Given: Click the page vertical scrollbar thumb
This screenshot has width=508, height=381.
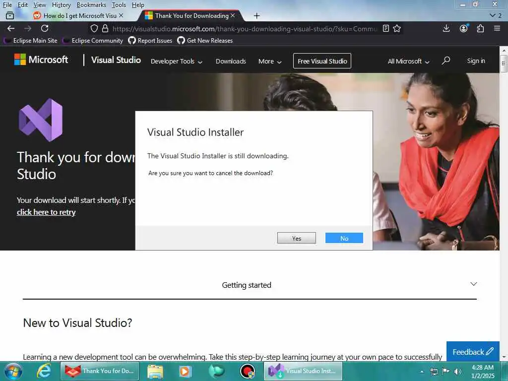Looking at the screenshot, I should (x=504, y=63).
